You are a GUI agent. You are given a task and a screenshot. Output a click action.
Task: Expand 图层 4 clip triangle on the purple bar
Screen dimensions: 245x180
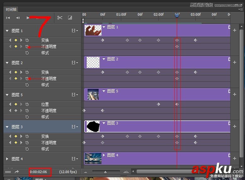coord(104,155)
